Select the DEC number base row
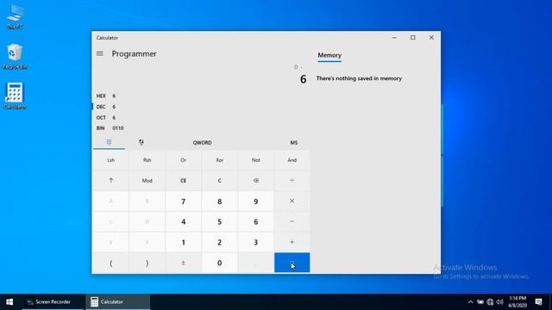Screen dimensions: 552x310 pyautogui.click(x=201, y=107)
